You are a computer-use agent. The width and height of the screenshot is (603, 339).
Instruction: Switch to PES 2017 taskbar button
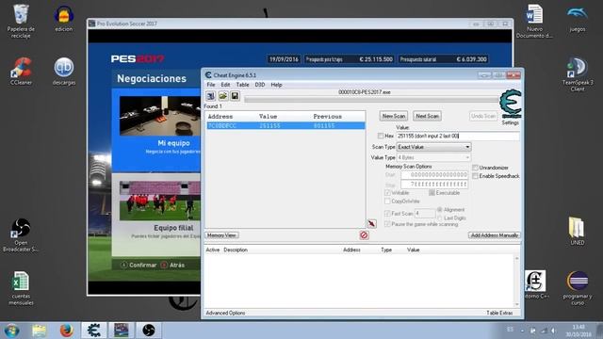coord(122,331)
